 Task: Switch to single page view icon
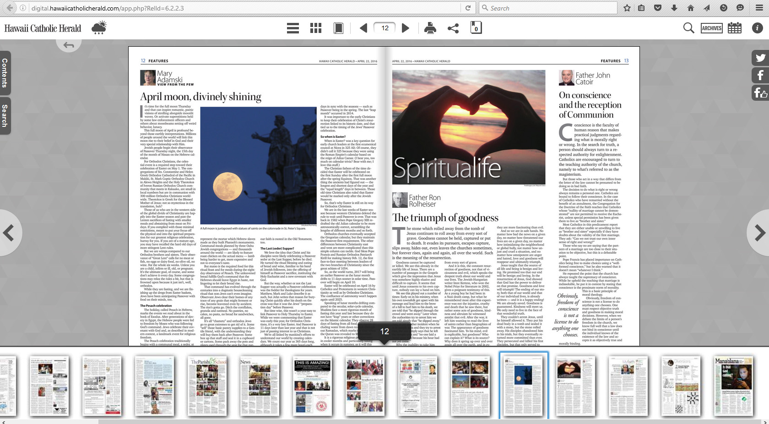339,28
